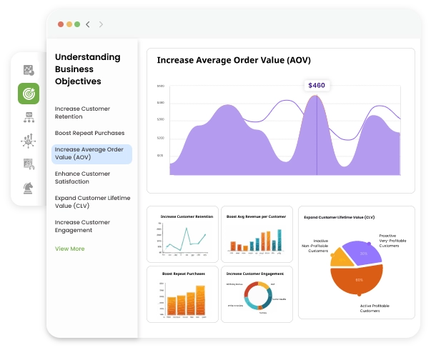Go forward using the right arrow

[101, 24]
